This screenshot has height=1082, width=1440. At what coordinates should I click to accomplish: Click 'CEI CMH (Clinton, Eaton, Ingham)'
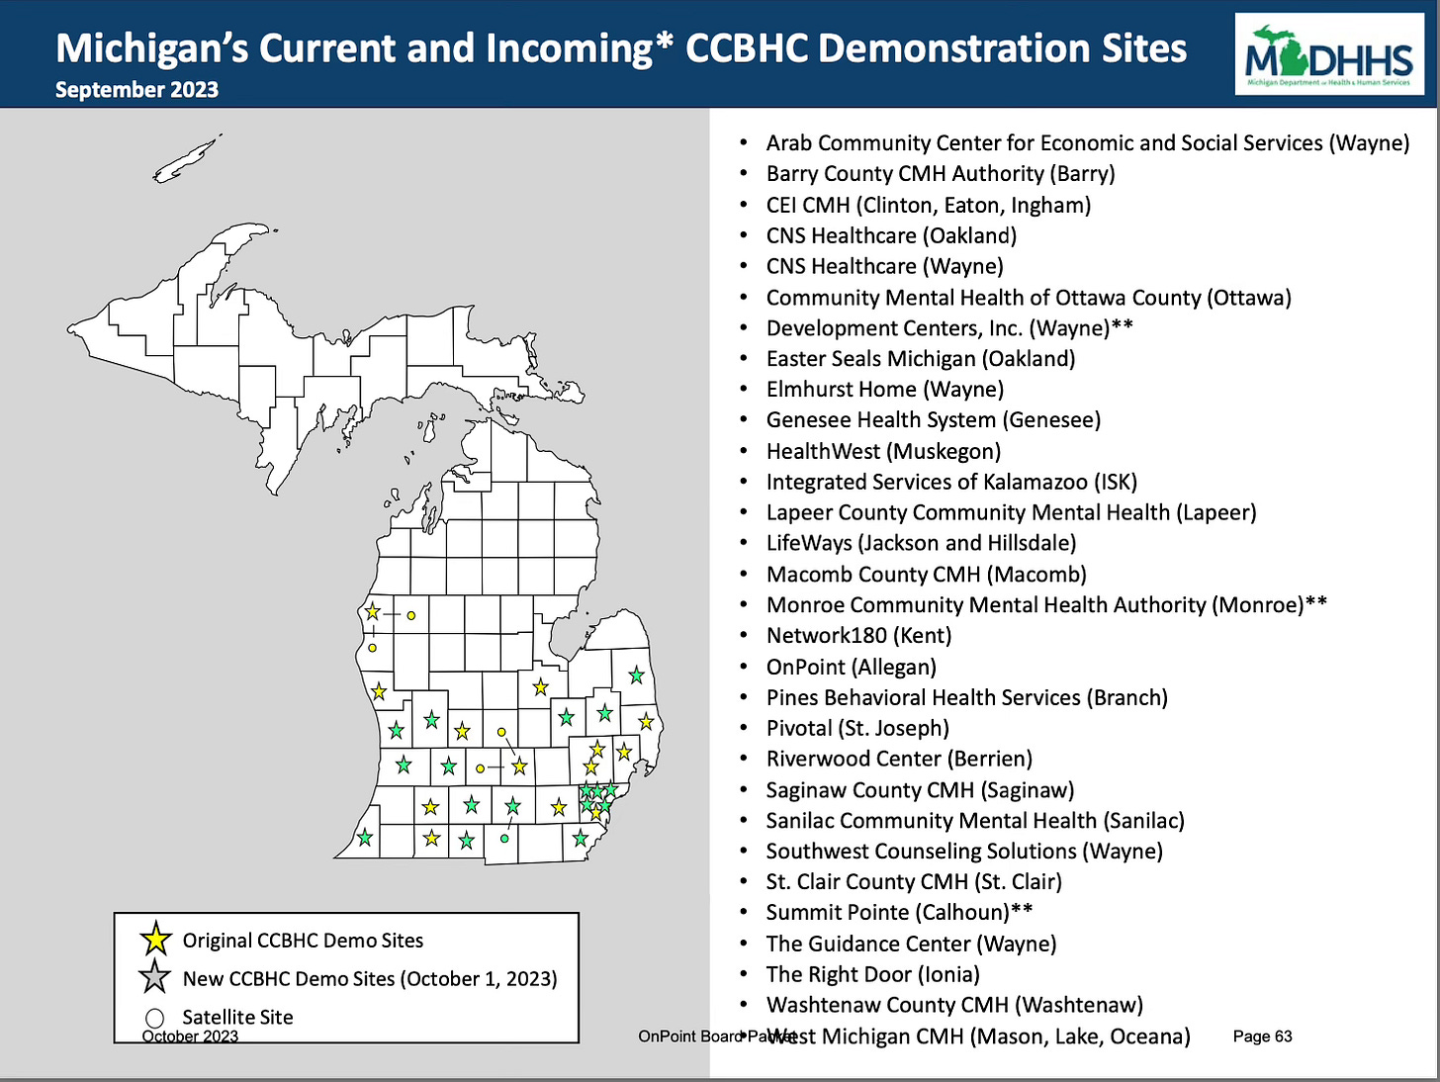point(929,205)
